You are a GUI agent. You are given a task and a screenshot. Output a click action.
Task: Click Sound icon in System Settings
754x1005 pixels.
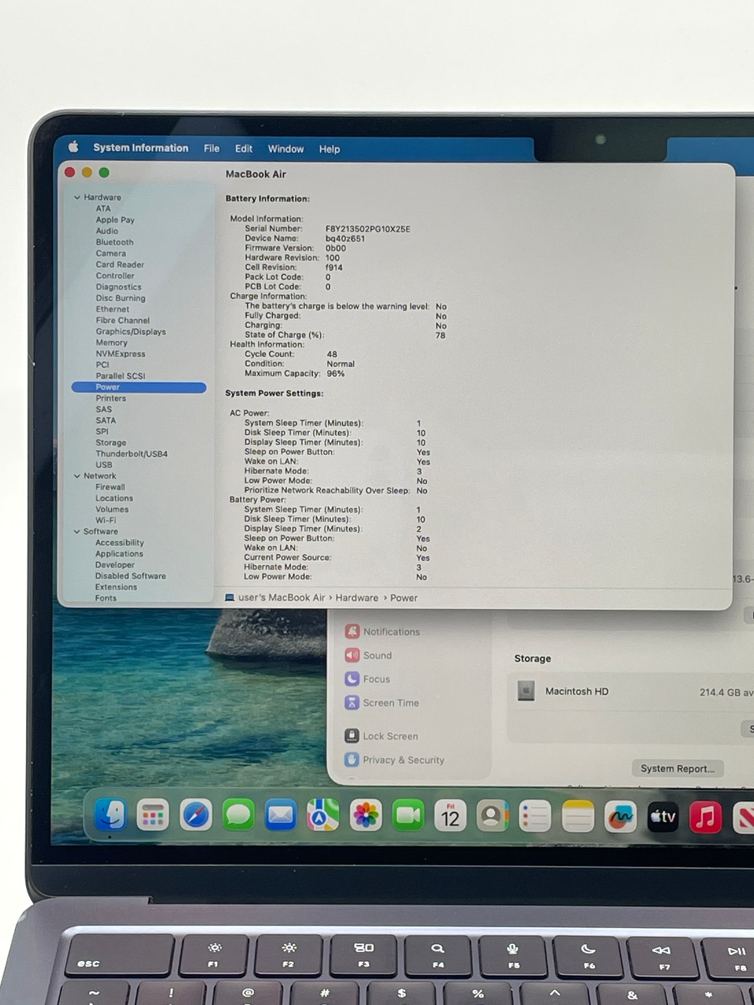click(352, 655)
